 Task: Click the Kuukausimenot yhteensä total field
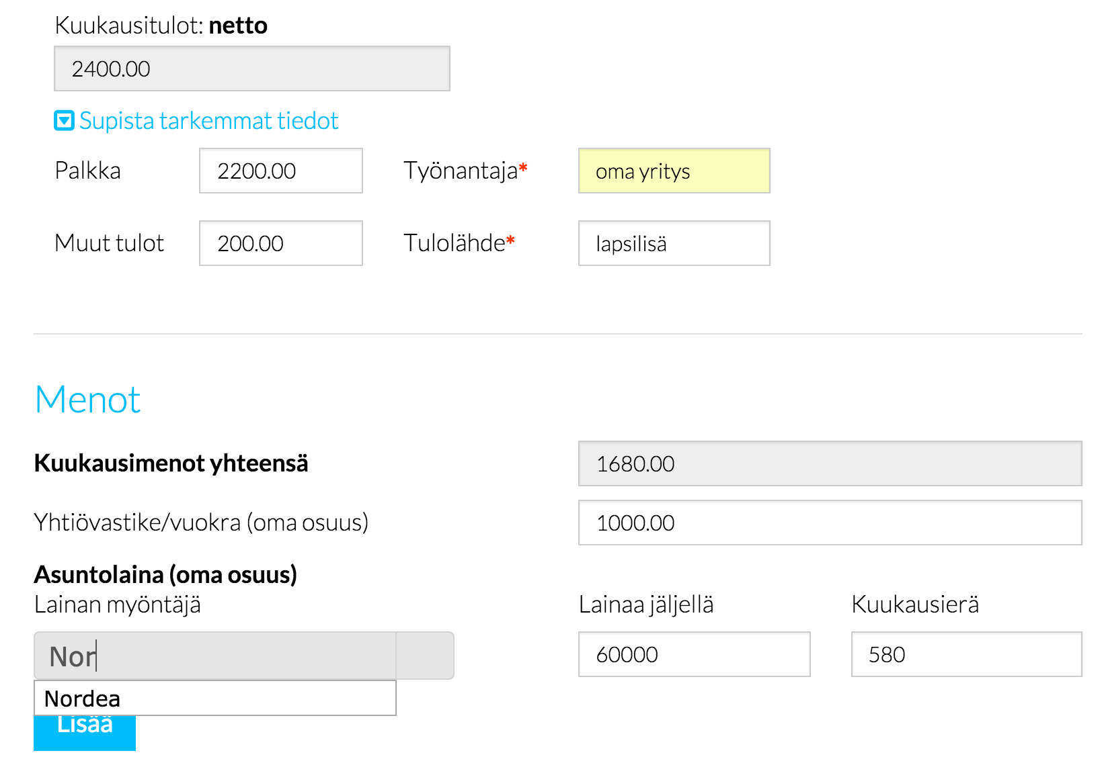click(x=830, y=463)
